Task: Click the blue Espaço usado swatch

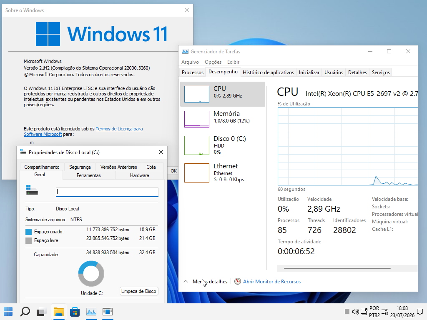Action: (x=29, y=232)
